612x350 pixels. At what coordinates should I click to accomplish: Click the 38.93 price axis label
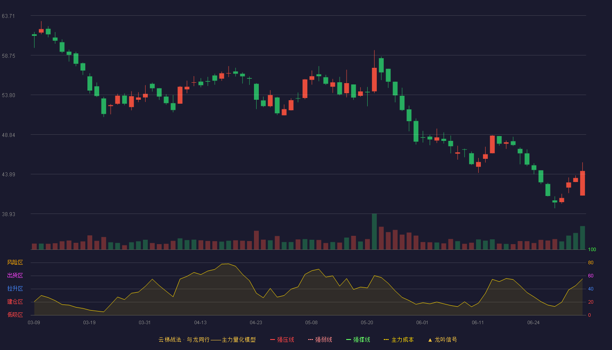coord(8,214)
